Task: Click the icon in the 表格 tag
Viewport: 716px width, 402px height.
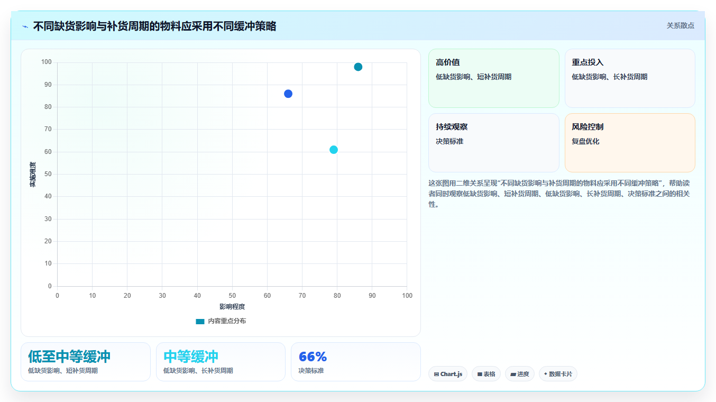Action: tap(480, 374)
